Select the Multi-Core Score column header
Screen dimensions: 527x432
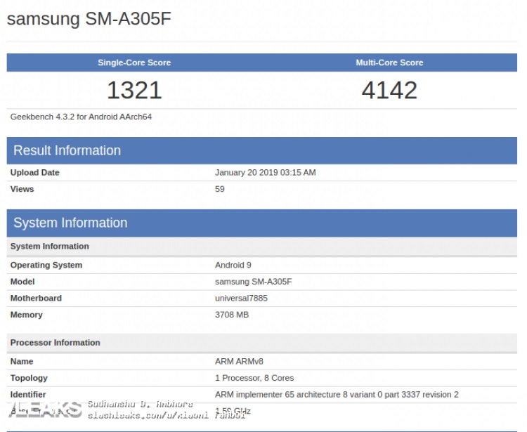click(389, 63)
